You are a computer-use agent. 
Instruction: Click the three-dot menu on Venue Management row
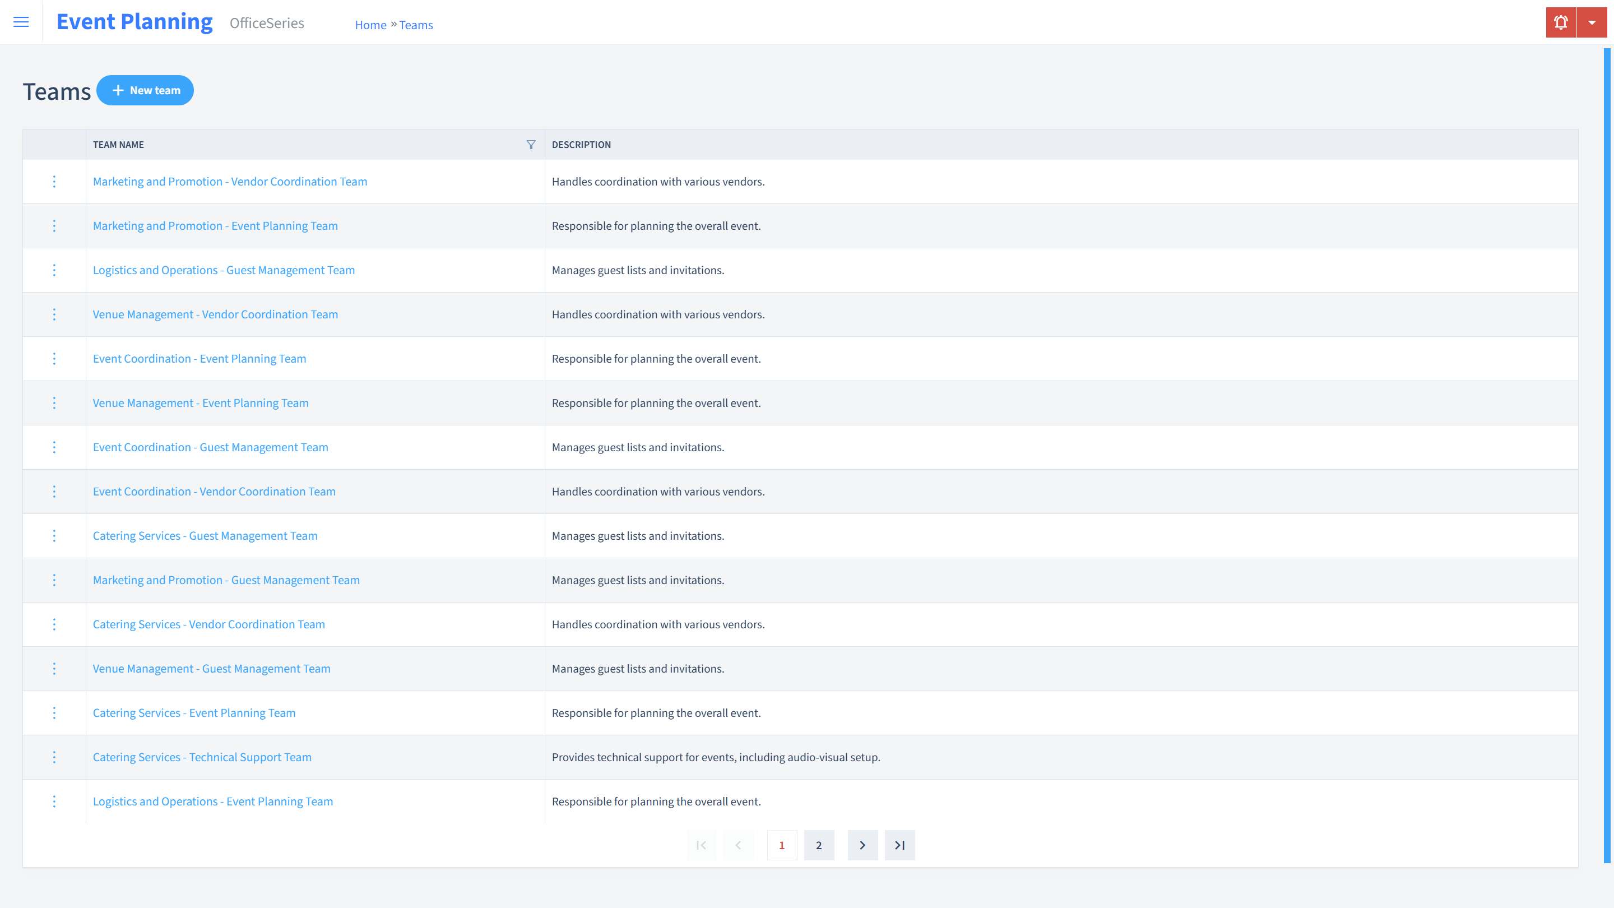[53, 314]
